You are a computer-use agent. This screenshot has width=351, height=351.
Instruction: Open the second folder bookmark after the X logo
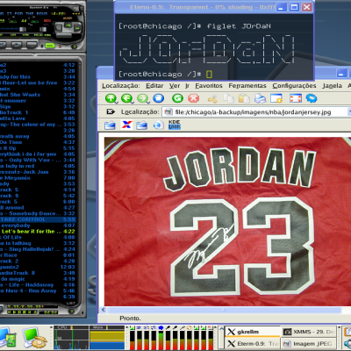point(142,125)
